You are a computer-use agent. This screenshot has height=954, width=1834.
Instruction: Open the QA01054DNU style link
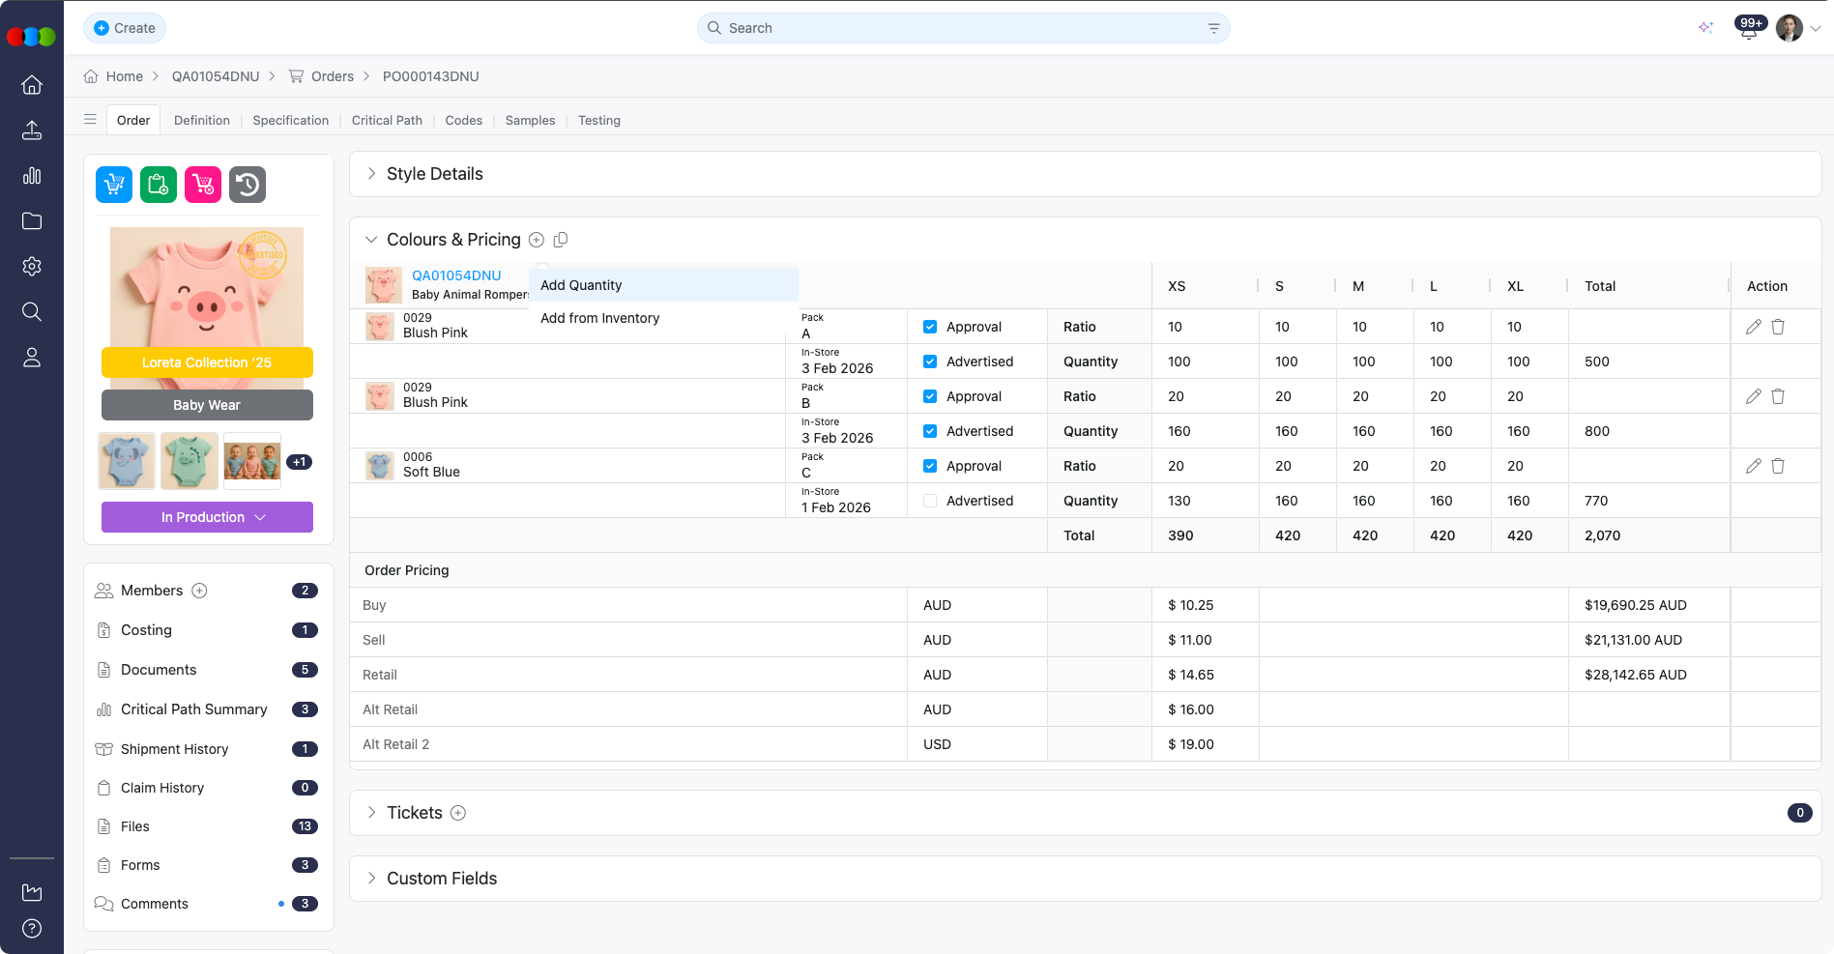(456, 275)
